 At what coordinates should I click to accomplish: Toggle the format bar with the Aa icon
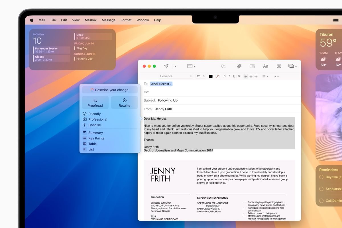[x=266, y=66]
